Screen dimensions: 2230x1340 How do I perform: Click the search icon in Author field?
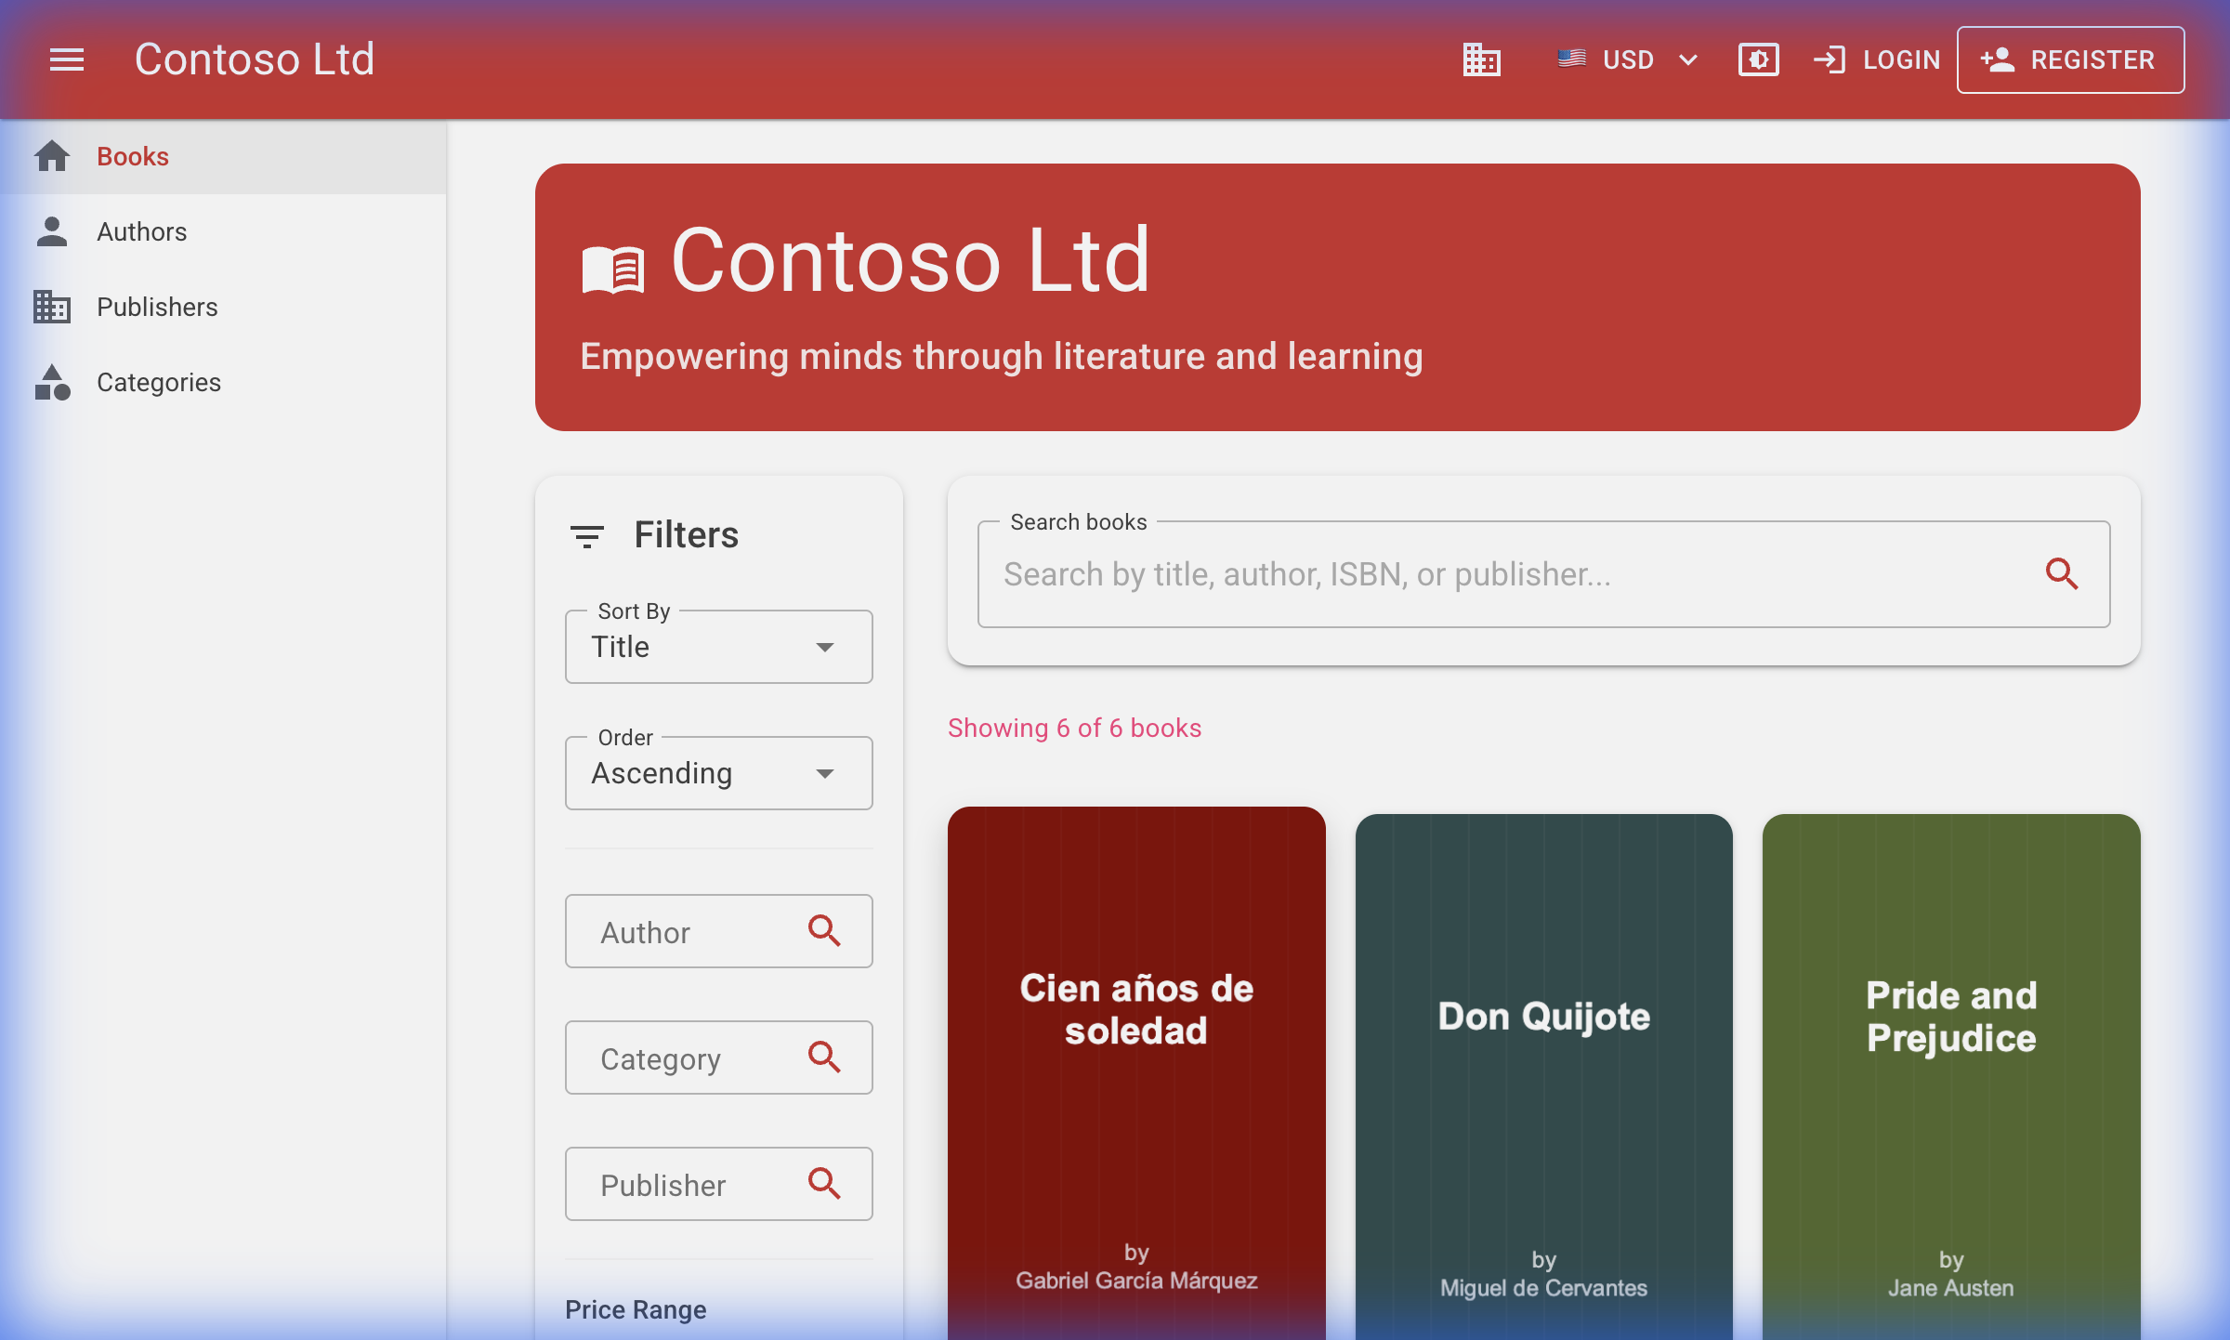pos(824,930)
